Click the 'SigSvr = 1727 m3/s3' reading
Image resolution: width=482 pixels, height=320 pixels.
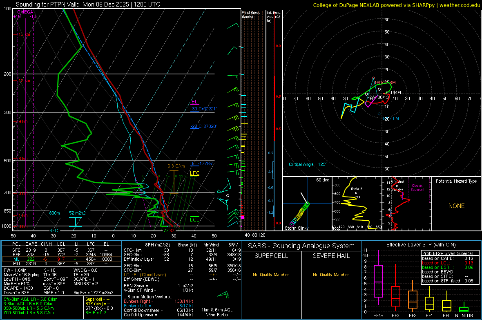click(94, 293)
